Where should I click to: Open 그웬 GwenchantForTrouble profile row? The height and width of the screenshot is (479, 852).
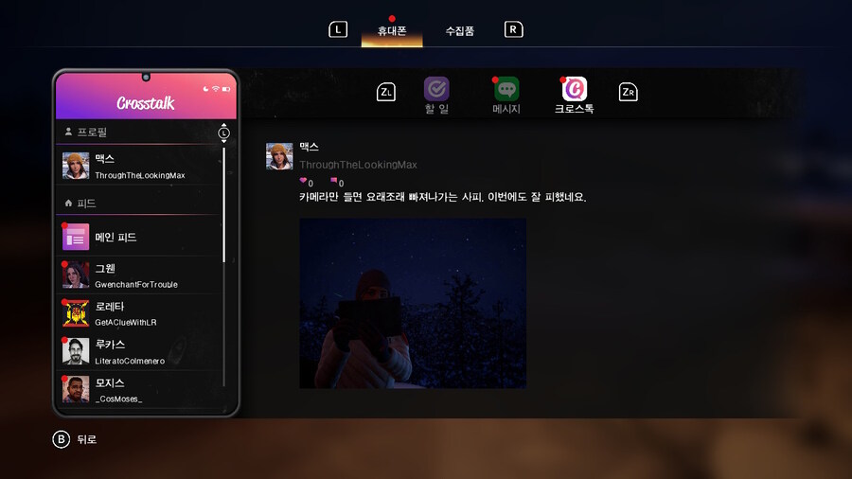[140, 275]
